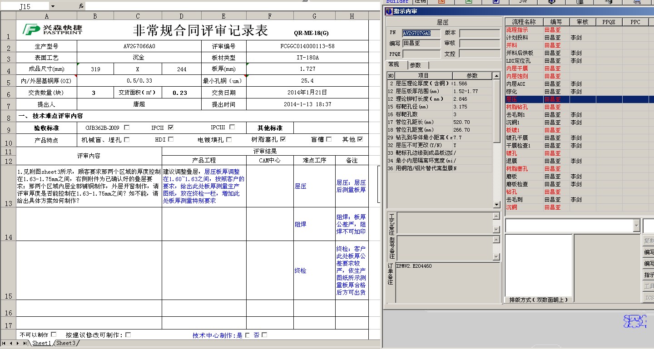The height and width of the screenshot is (349, 654).
Task: Switch to the Sheet1 tab
Action: (41, 343)
